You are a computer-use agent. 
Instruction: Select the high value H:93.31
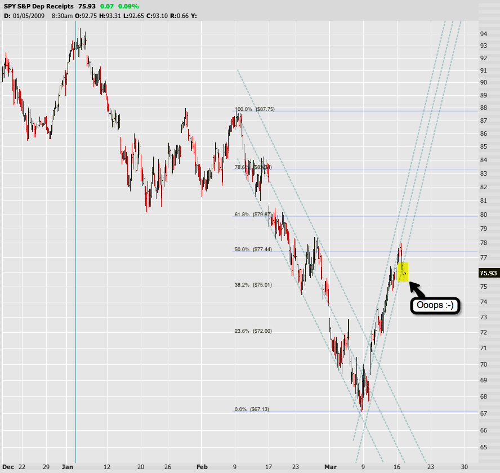point(110,16)
